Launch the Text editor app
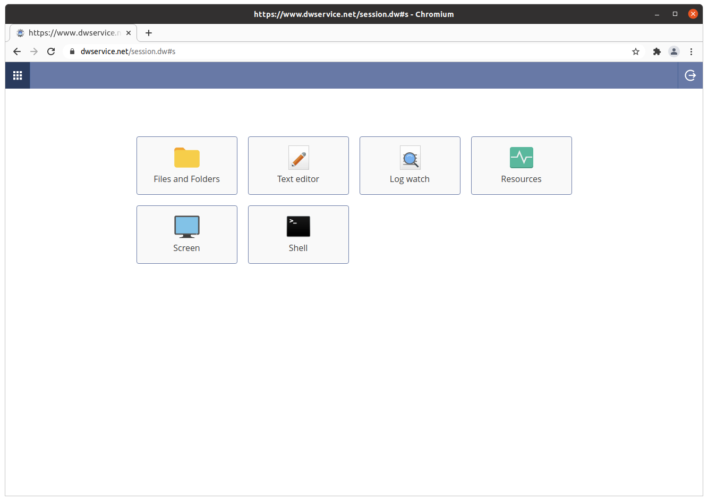The height and width of the screenshot is (501, 708). 298,166
